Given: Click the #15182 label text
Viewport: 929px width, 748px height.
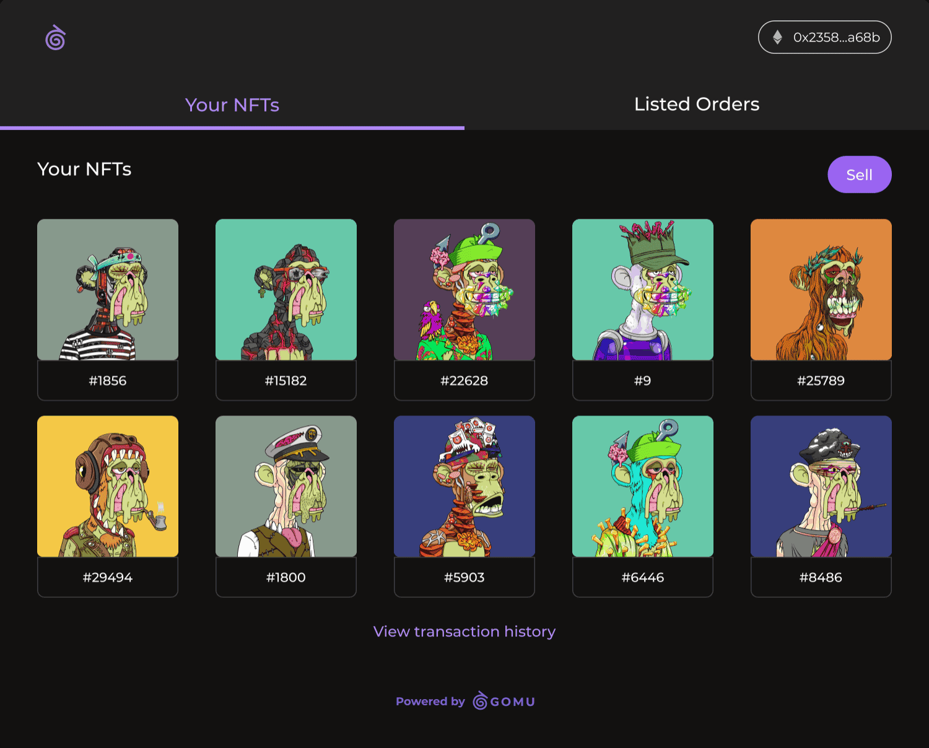Looking at the screenshot, I should click(x=286, y=381).
